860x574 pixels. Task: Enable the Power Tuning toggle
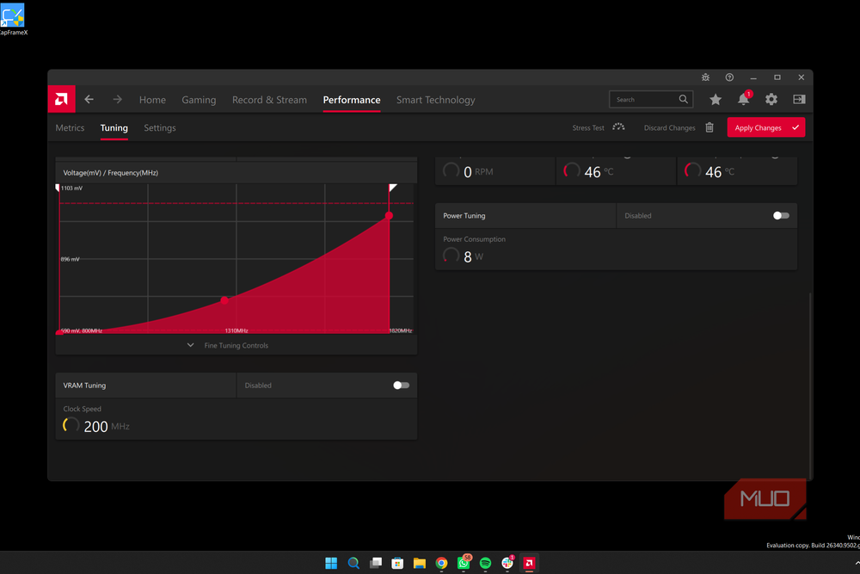click(x=781, y=216)
